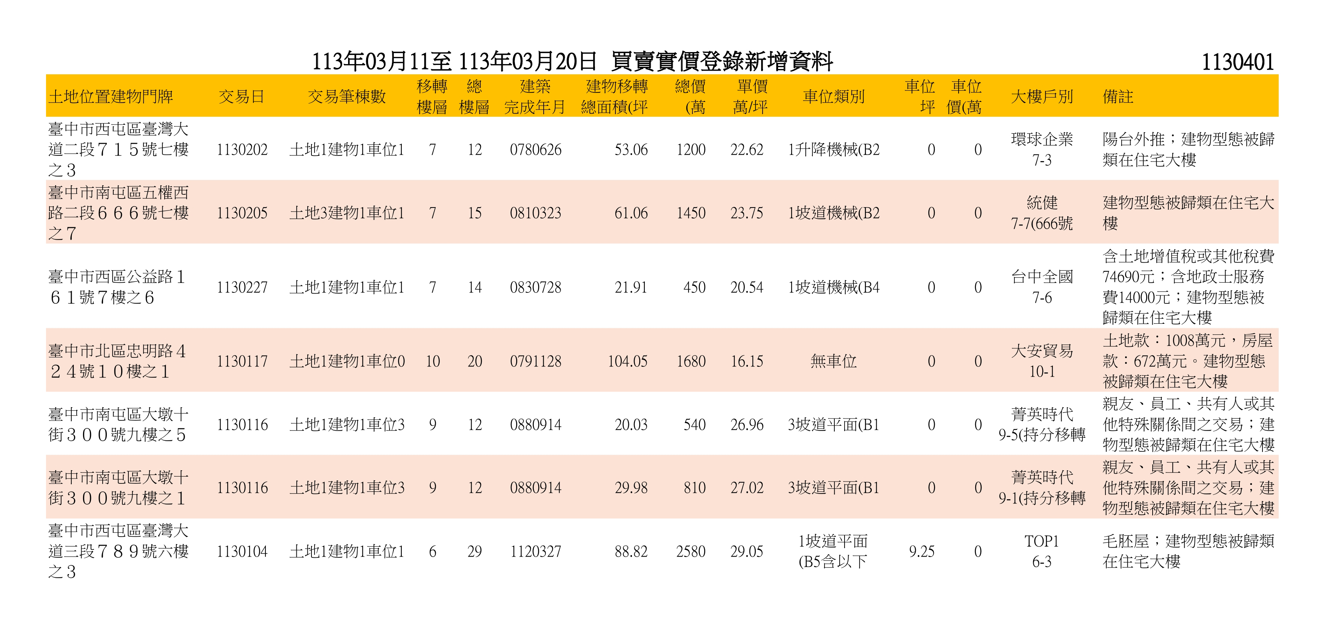Select transaction date 1130205

tap(242, 213)
